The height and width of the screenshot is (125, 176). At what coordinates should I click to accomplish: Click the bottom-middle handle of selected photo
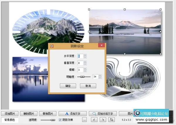[125, 54]
